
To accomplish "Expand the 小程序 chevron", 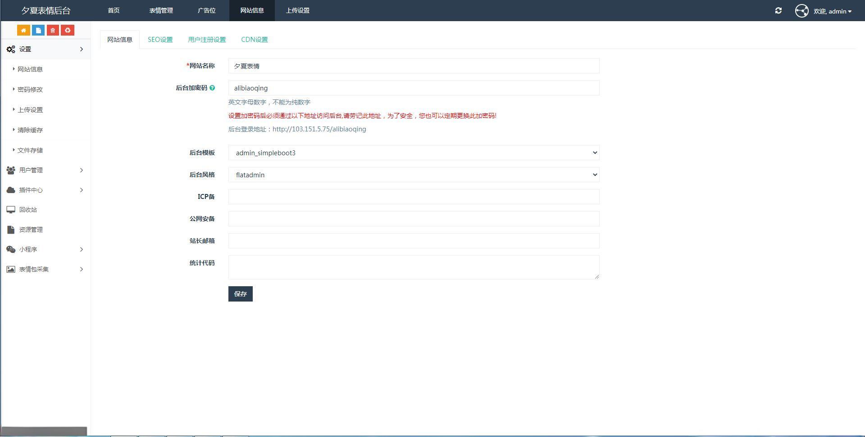I will coord(82,249).
